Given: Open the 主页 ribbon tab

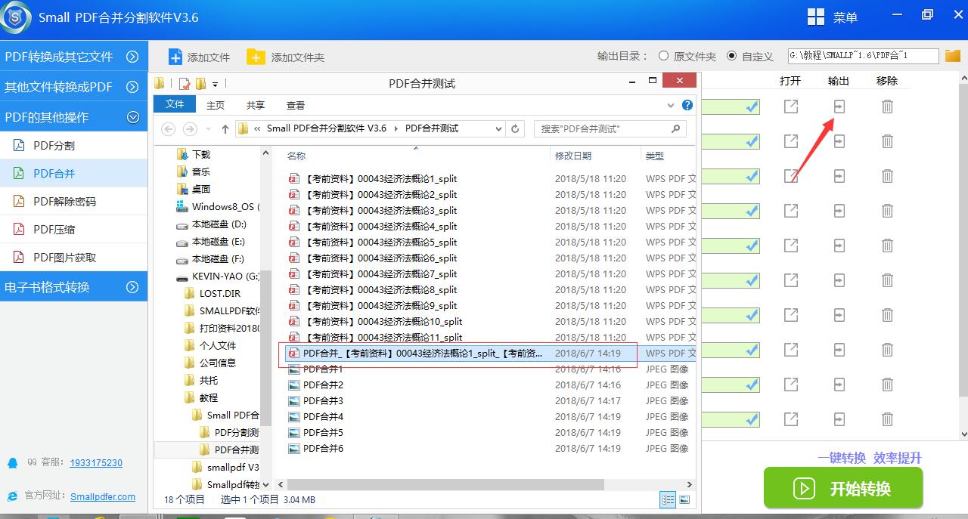Looking at the screenshot, I should pos(216,105).
